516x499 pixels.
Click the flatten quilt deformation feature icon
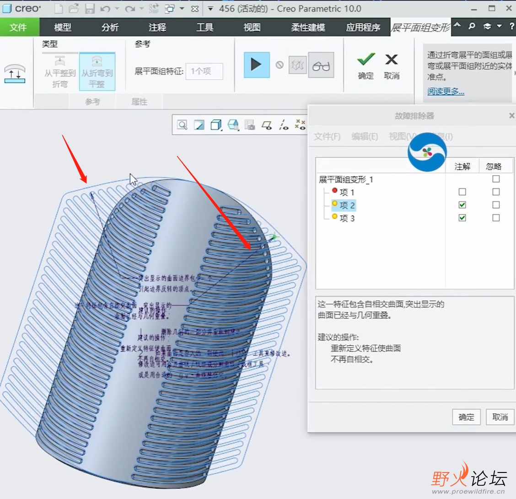point(15,73)
